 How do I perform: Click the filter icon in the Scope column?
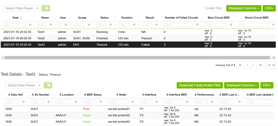tap(89, 25)
